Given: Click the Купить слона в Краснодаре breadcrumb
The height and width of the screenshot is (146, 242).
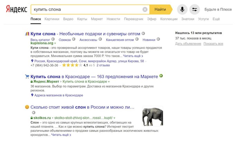Looking at the screenshot, I should point(85,82).
